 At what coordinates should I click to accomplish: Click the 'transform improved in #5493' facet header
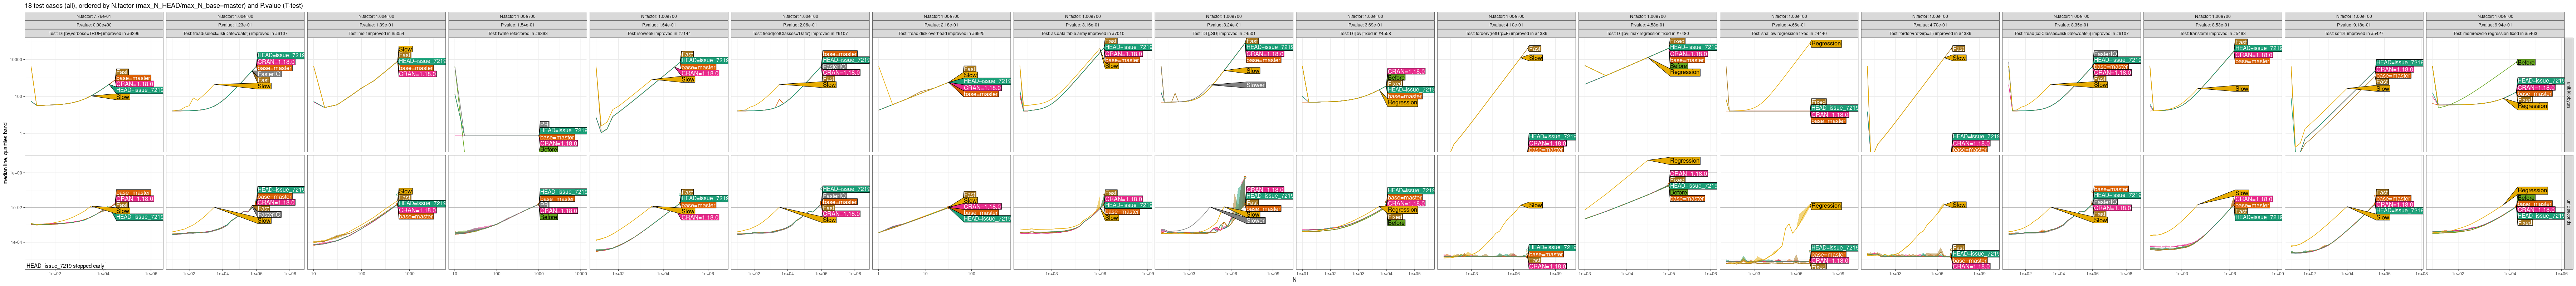[x=2211, y=33]
